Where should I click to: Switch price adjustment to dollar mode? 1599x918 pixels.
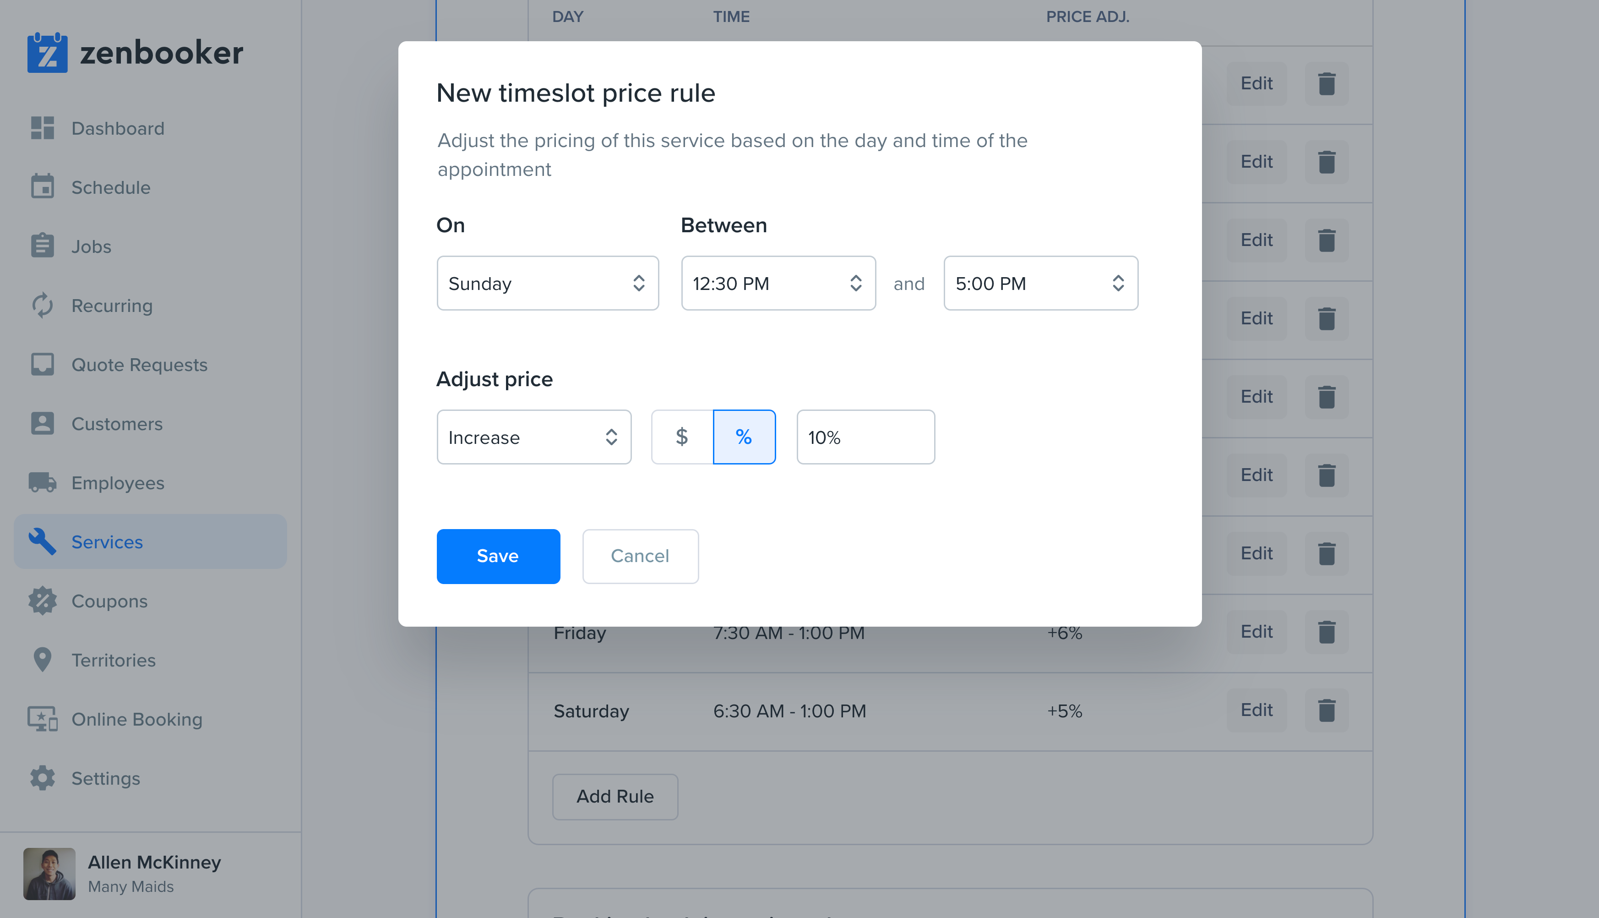point(681,436)
